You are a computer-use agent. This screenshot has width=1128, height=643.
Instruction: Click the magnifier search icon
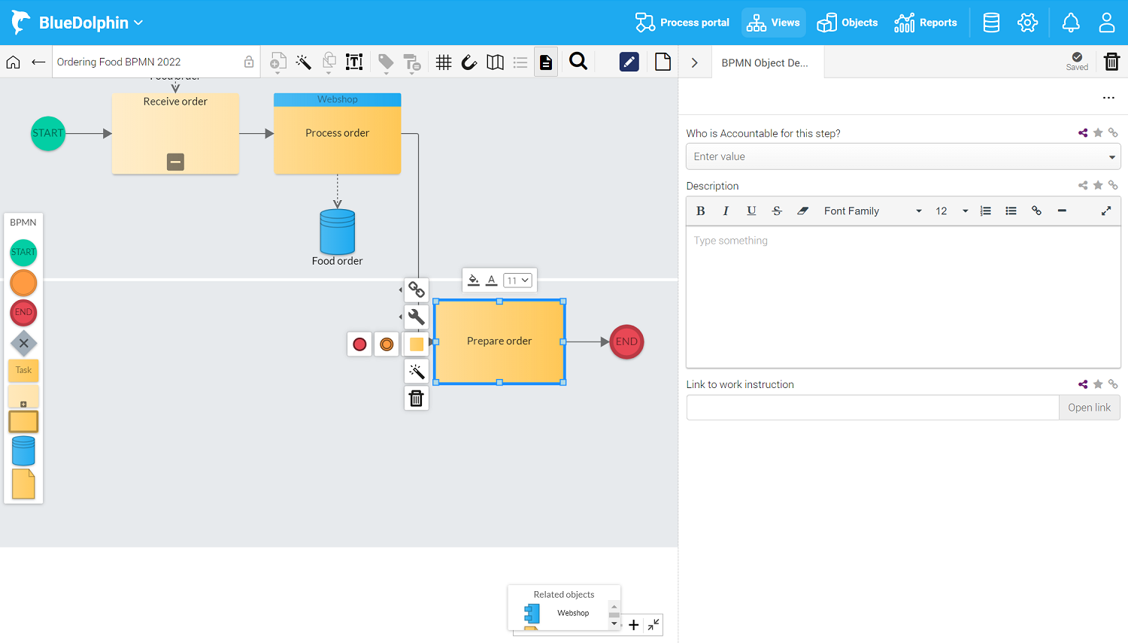pyautogui.click(x=578, y=62)
